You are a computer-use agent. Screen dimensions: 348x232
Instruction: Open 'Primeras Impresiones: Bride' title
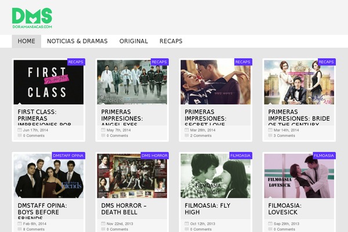point(299,118)
